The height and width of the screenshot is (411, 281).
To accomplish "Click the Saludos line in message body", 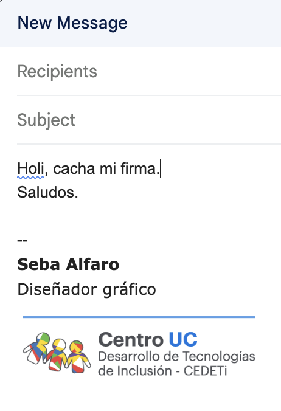I will coord(47,192).
